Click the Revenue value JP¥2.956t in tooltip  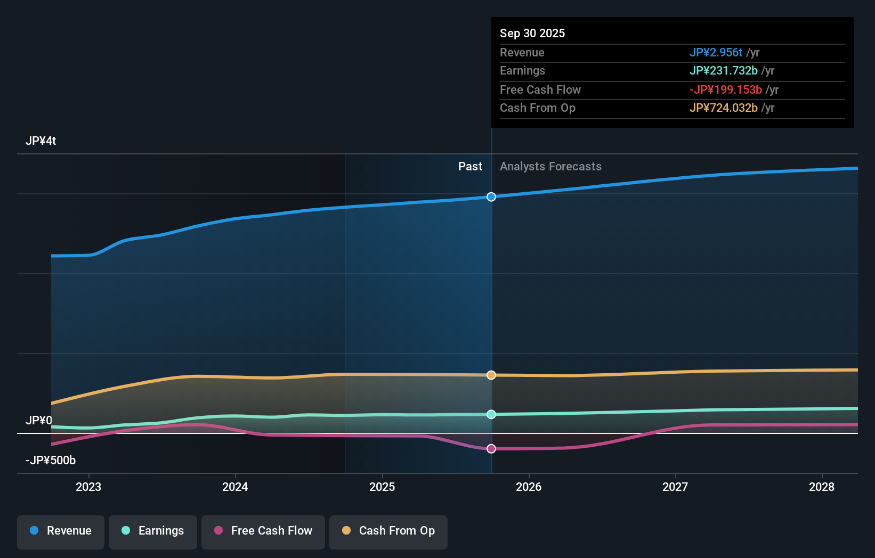click(717, 52)
